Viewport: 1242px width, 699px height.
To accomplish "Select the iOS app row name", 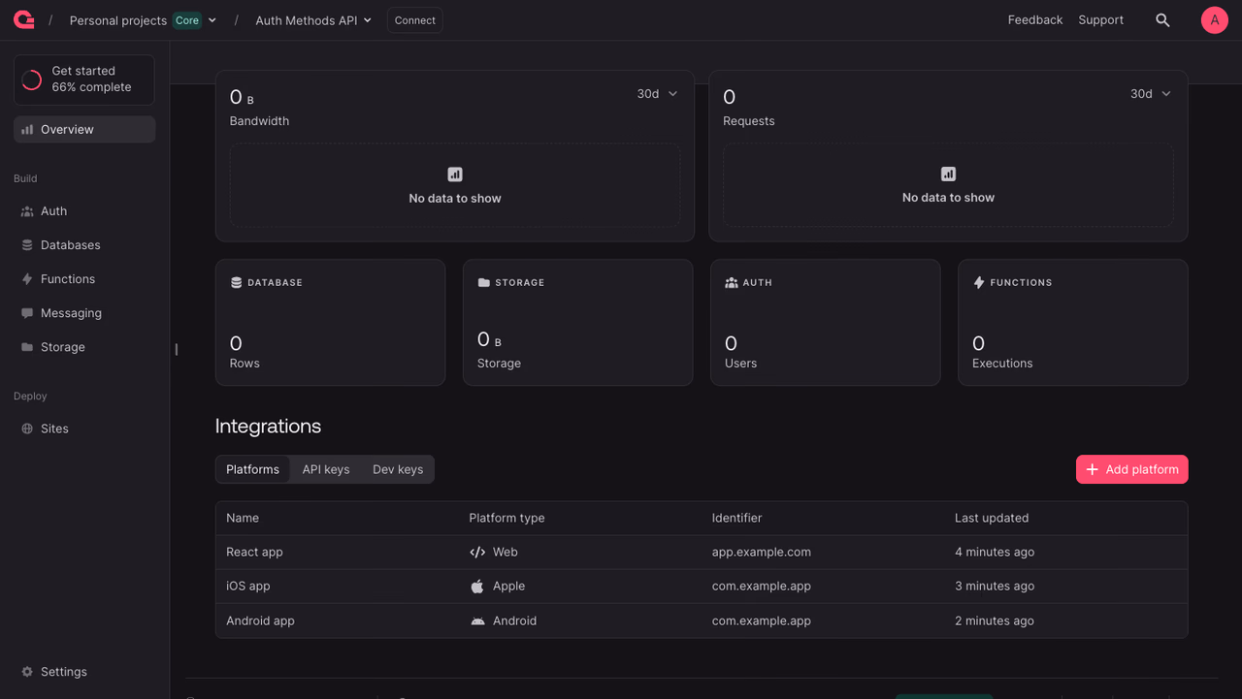I will point(248,587).
